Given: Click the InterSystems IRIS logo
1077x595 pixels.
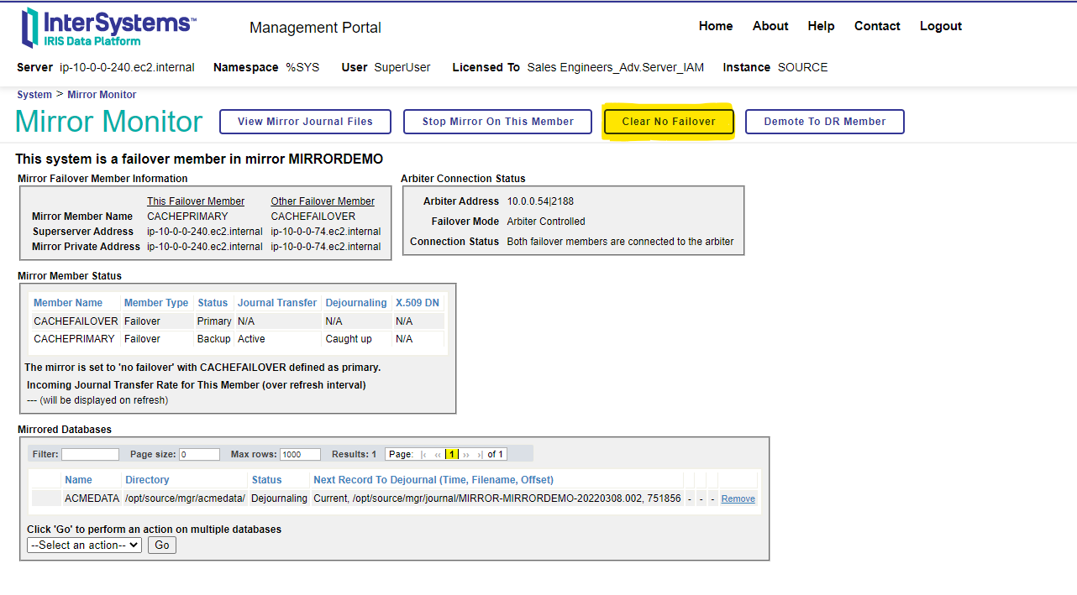Looking at the screenshot, I should [109, 28].
